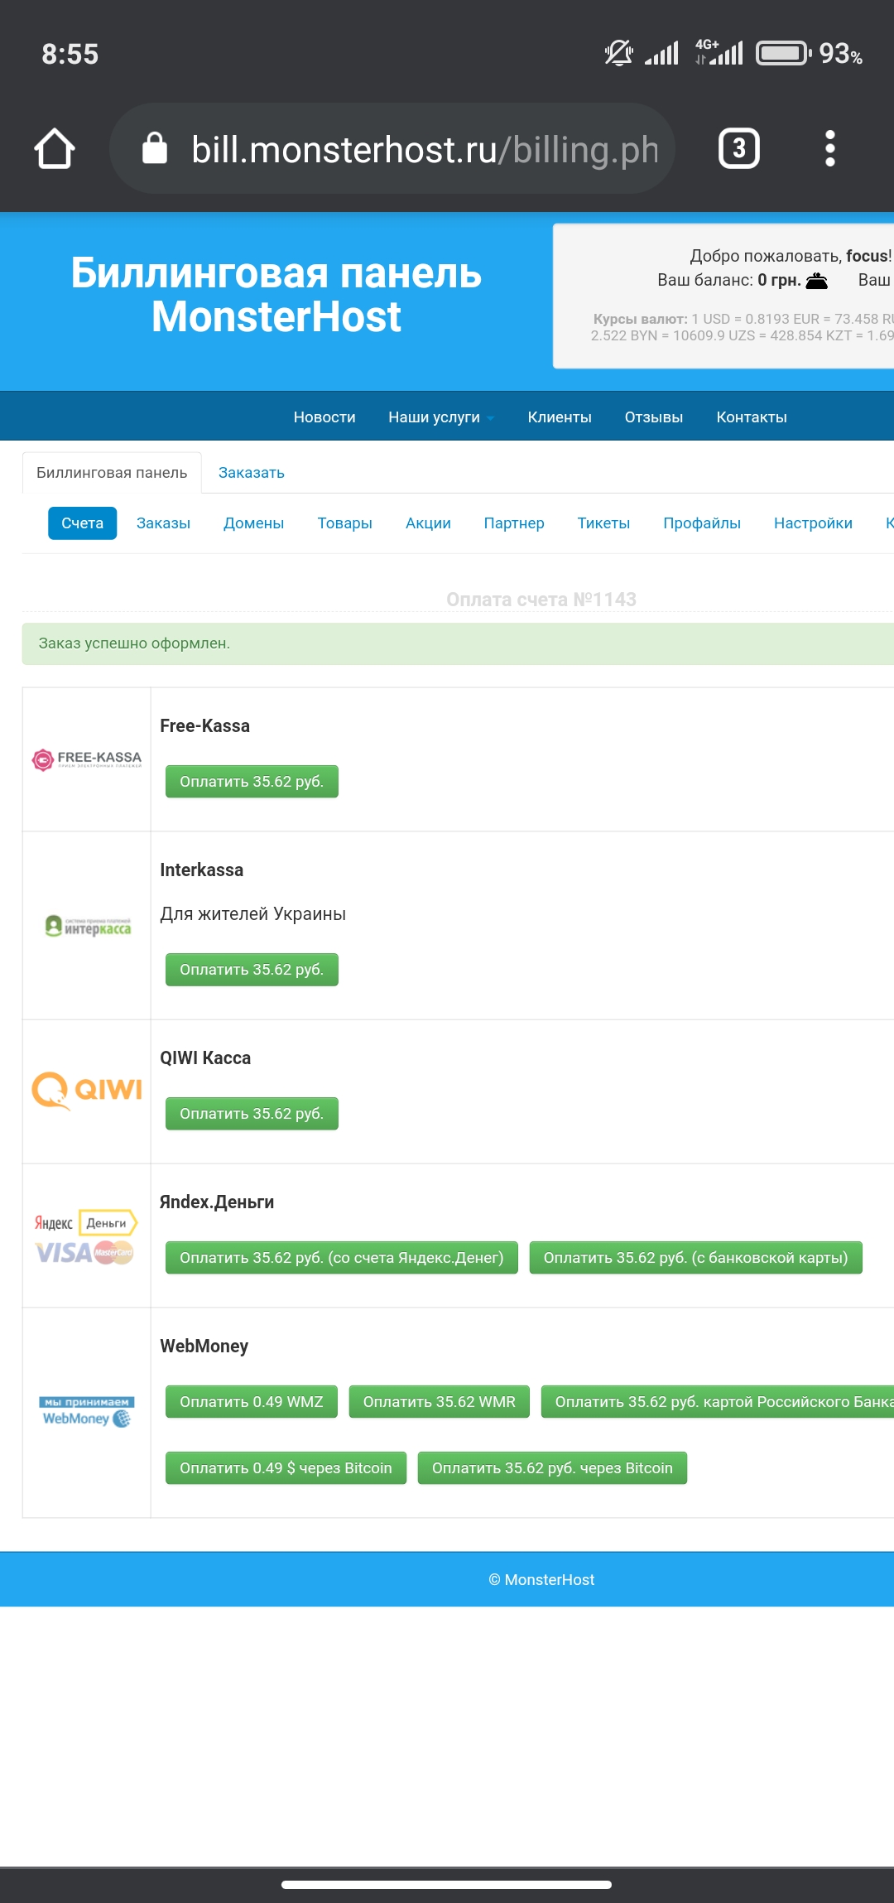894x1903 pixels.
Task: Go to the Акции section
Action: 428,523
